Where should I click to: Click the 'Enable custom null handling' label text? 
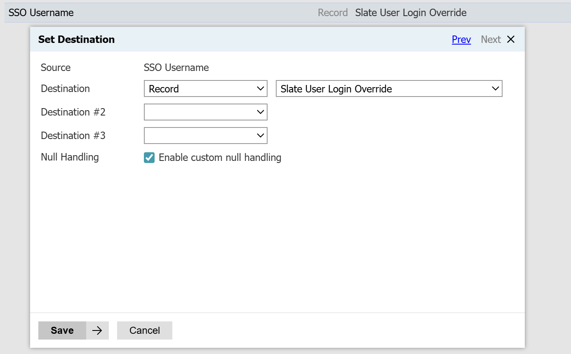[x=220, y=158]
